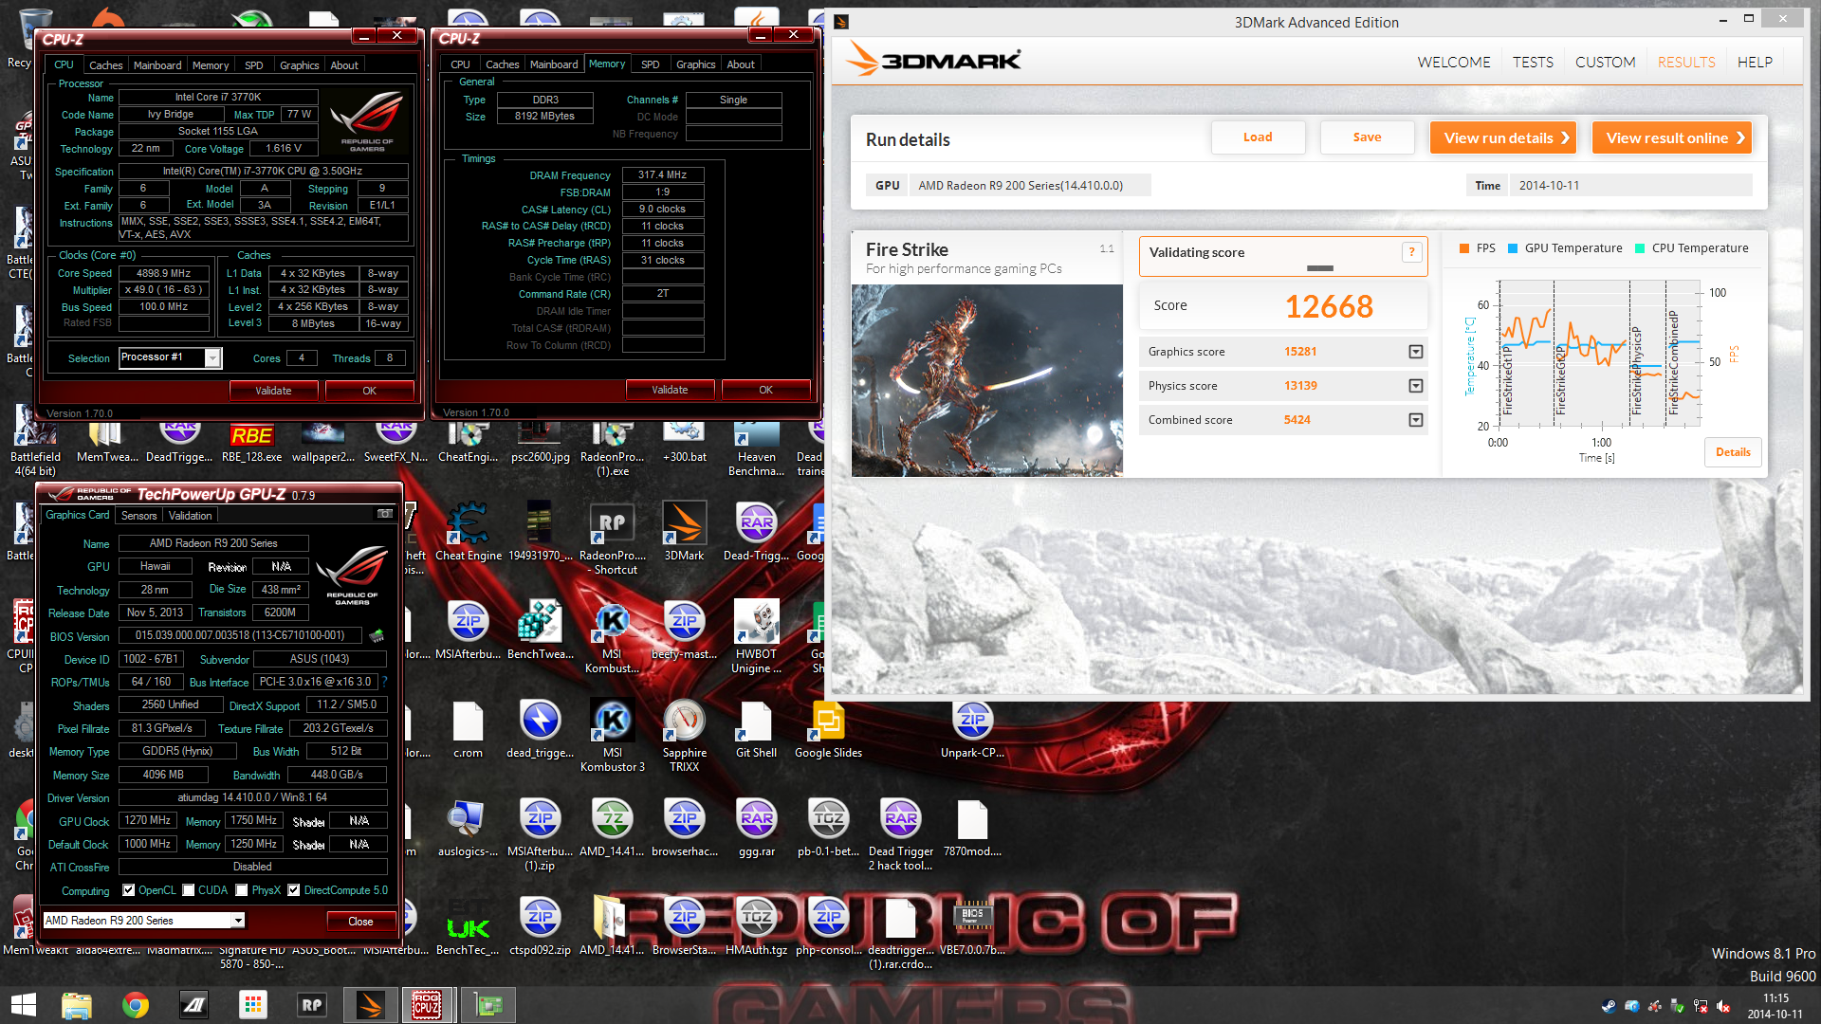Open the 7870mod... file icon

(x=972, y=818)
